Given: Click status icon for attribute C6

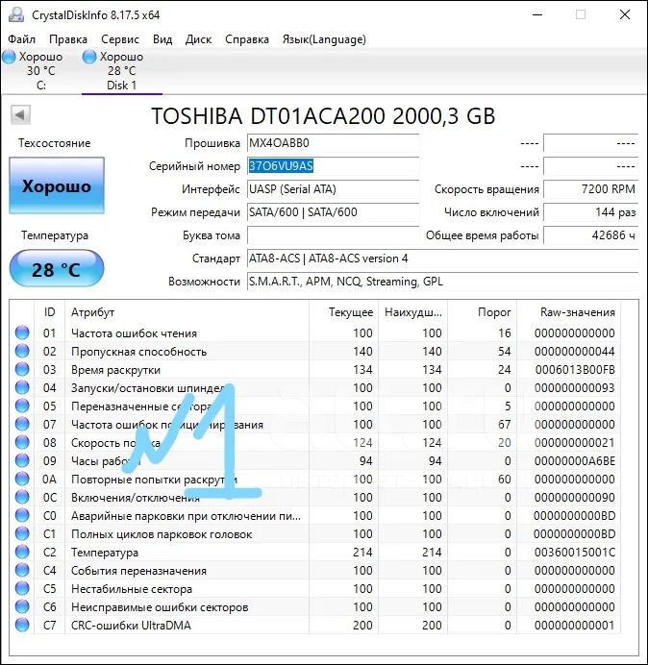Looking at the screenshot, I should pyautogui.click(x=22, y=606).
